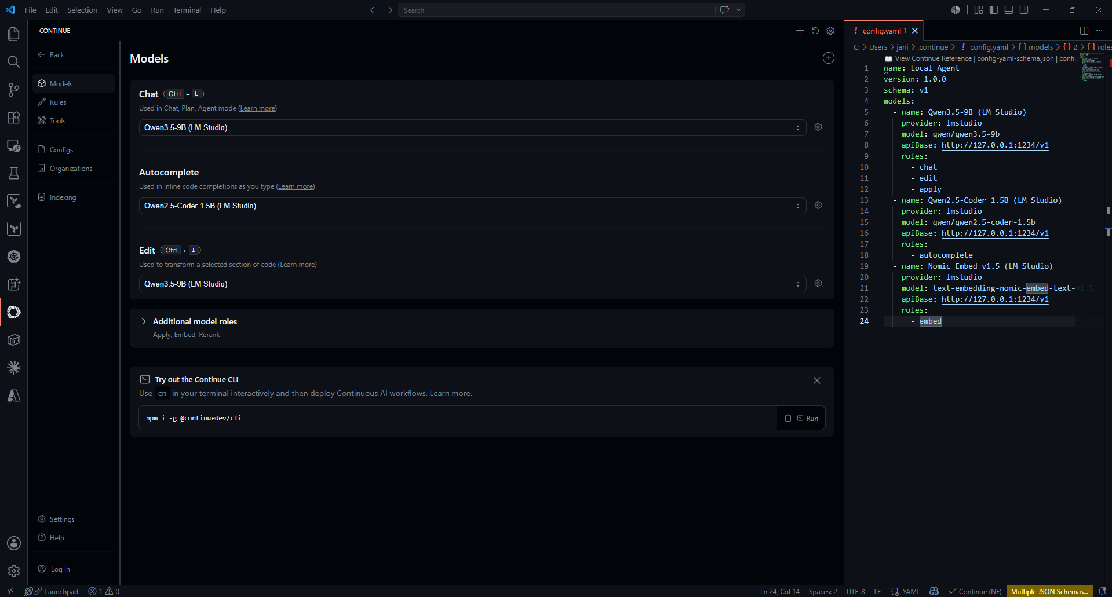Add a new model with circled plus icon
Viewport: 1112px width, 597px height.
click(829, 58)
